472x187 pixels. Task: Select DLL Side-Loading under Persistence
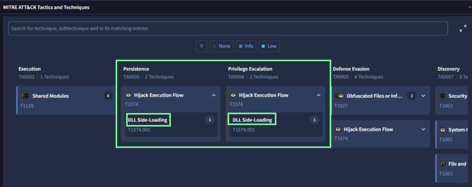click(x=148, y=120)
